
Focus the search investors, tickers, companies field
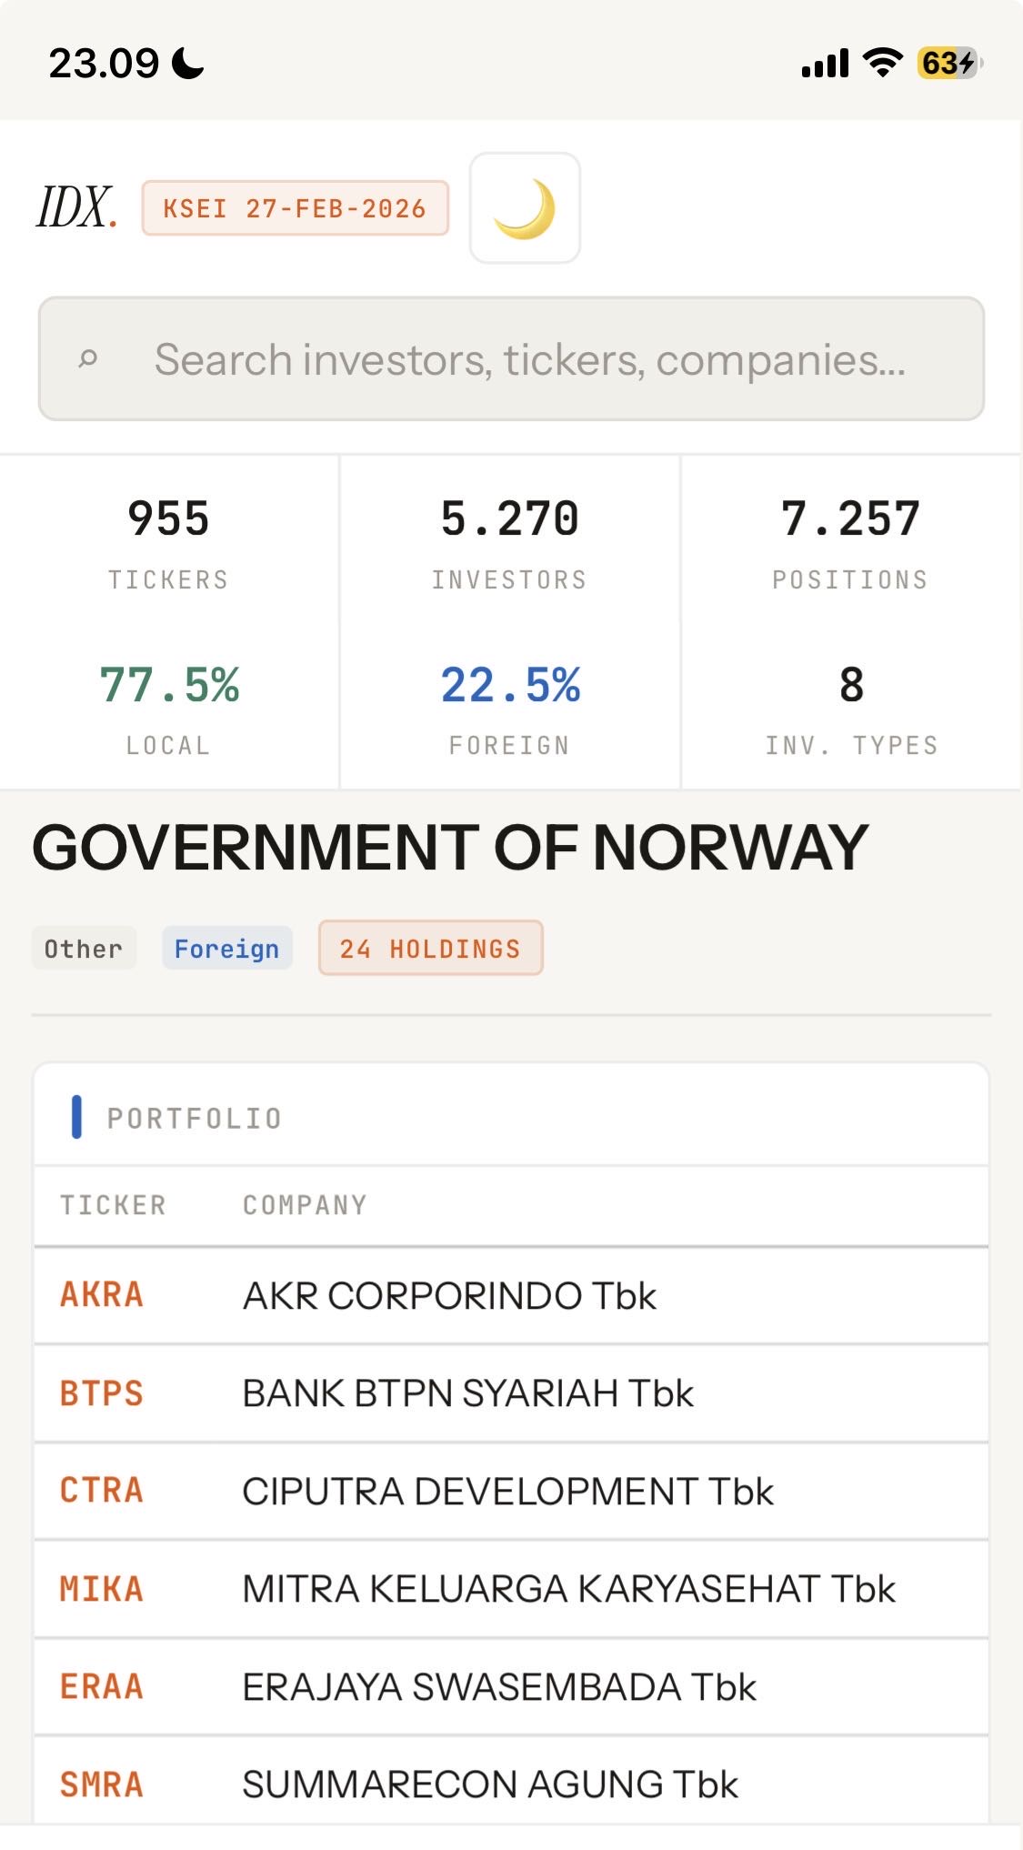529,359
